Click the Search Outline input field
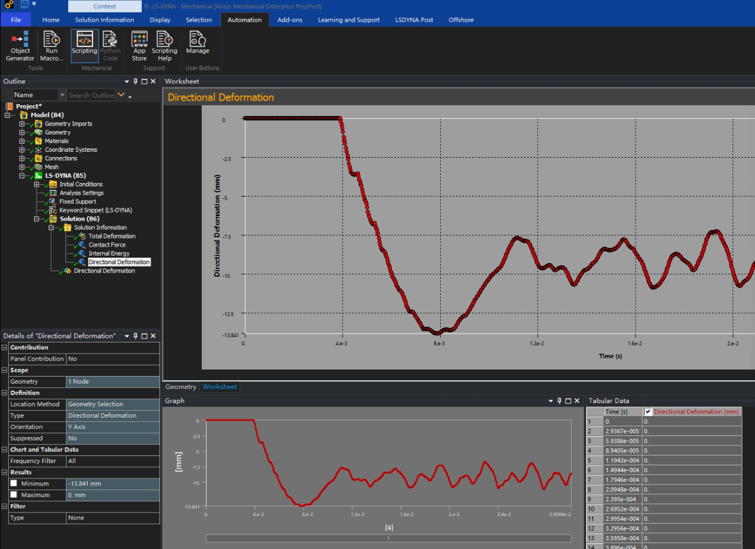The width and height of the screenshot is (755, 549). [91, 95]
